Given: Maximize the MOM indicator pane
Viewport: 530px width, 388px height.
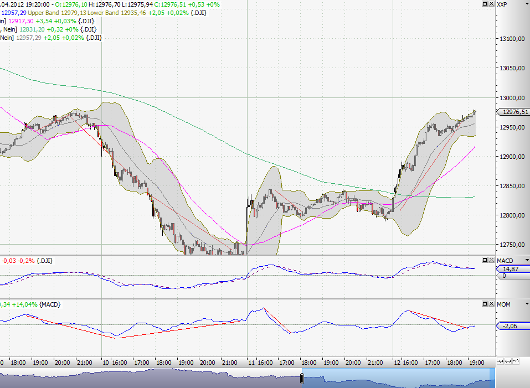Looking at the screenshot, I should (485, 304).
